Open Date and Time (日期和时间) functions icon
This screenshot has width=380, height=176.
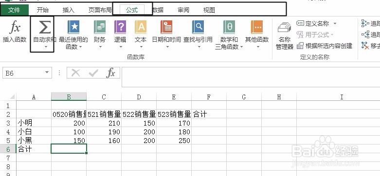pos(166,27)
